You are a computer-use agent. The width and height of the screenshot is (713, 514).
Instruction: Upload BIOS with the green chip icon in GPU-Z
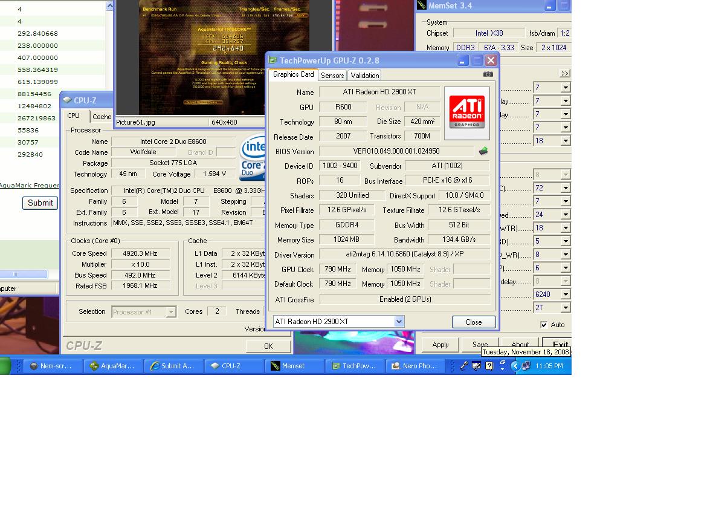click(x=483, y=151)
